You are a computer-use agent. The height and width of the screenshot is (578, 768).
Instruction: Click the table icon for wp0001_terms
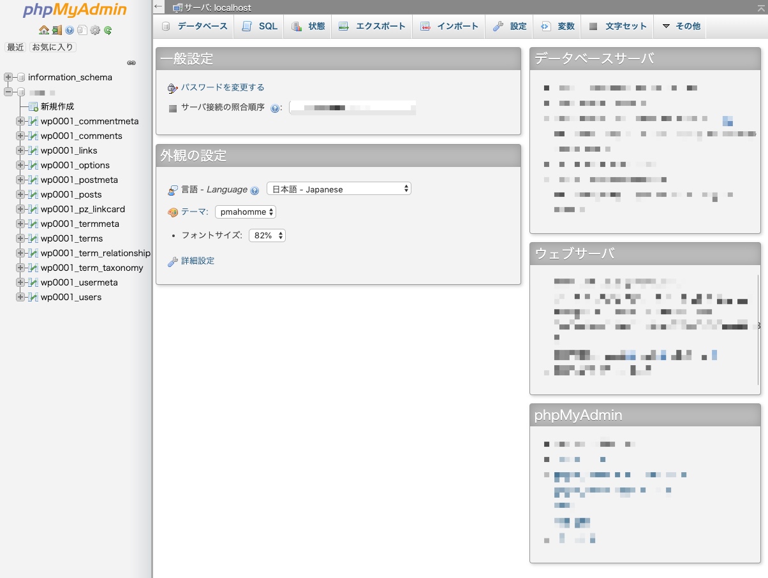click(x=34, y=238)
